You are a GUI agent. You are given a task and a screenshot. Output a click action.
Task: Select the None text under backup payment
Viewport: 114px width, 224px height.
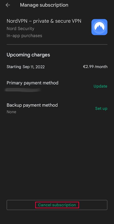(x=11, y=112)
